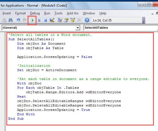Click the Undo arrow icon
The image size is (158, 131).
point(18,20)
